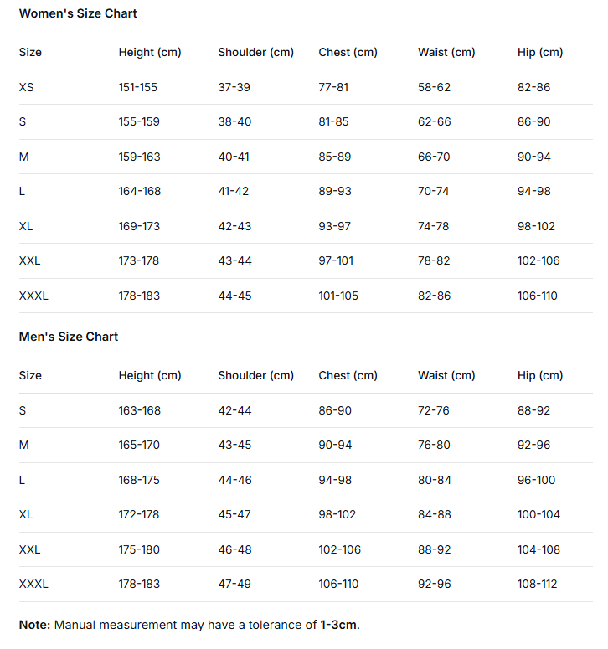Click the 101-105 chest value
The height and width of the screenshot is (649, 608).
(338, 296)
